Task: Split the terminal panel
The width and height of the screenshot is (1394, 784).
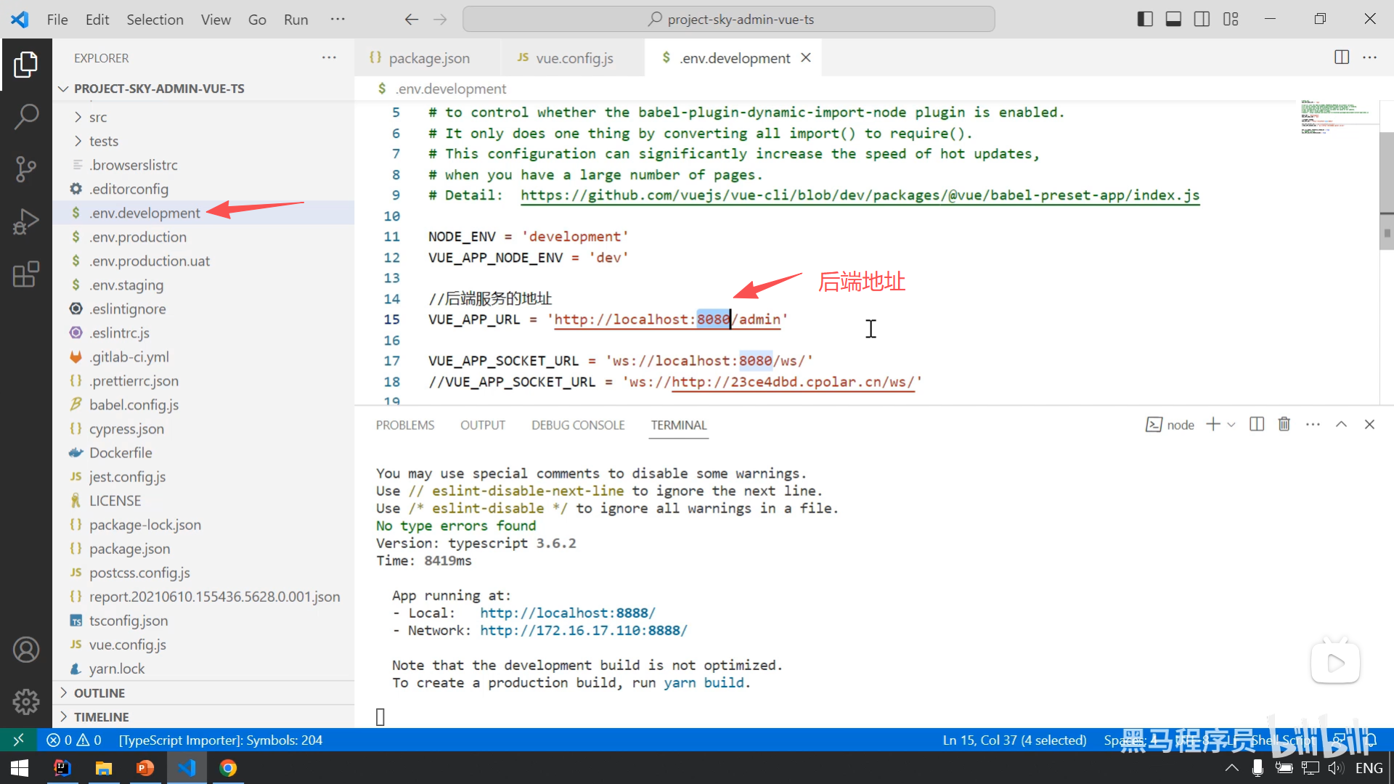Action: coord(1257,425)
